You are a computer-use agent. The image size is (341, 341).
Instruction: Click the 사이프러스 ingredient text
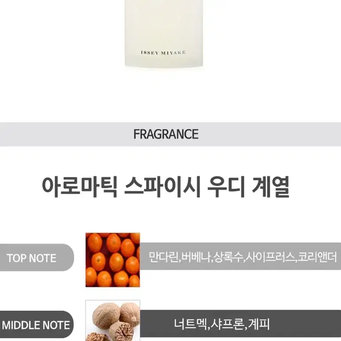(x=270, y=257)
